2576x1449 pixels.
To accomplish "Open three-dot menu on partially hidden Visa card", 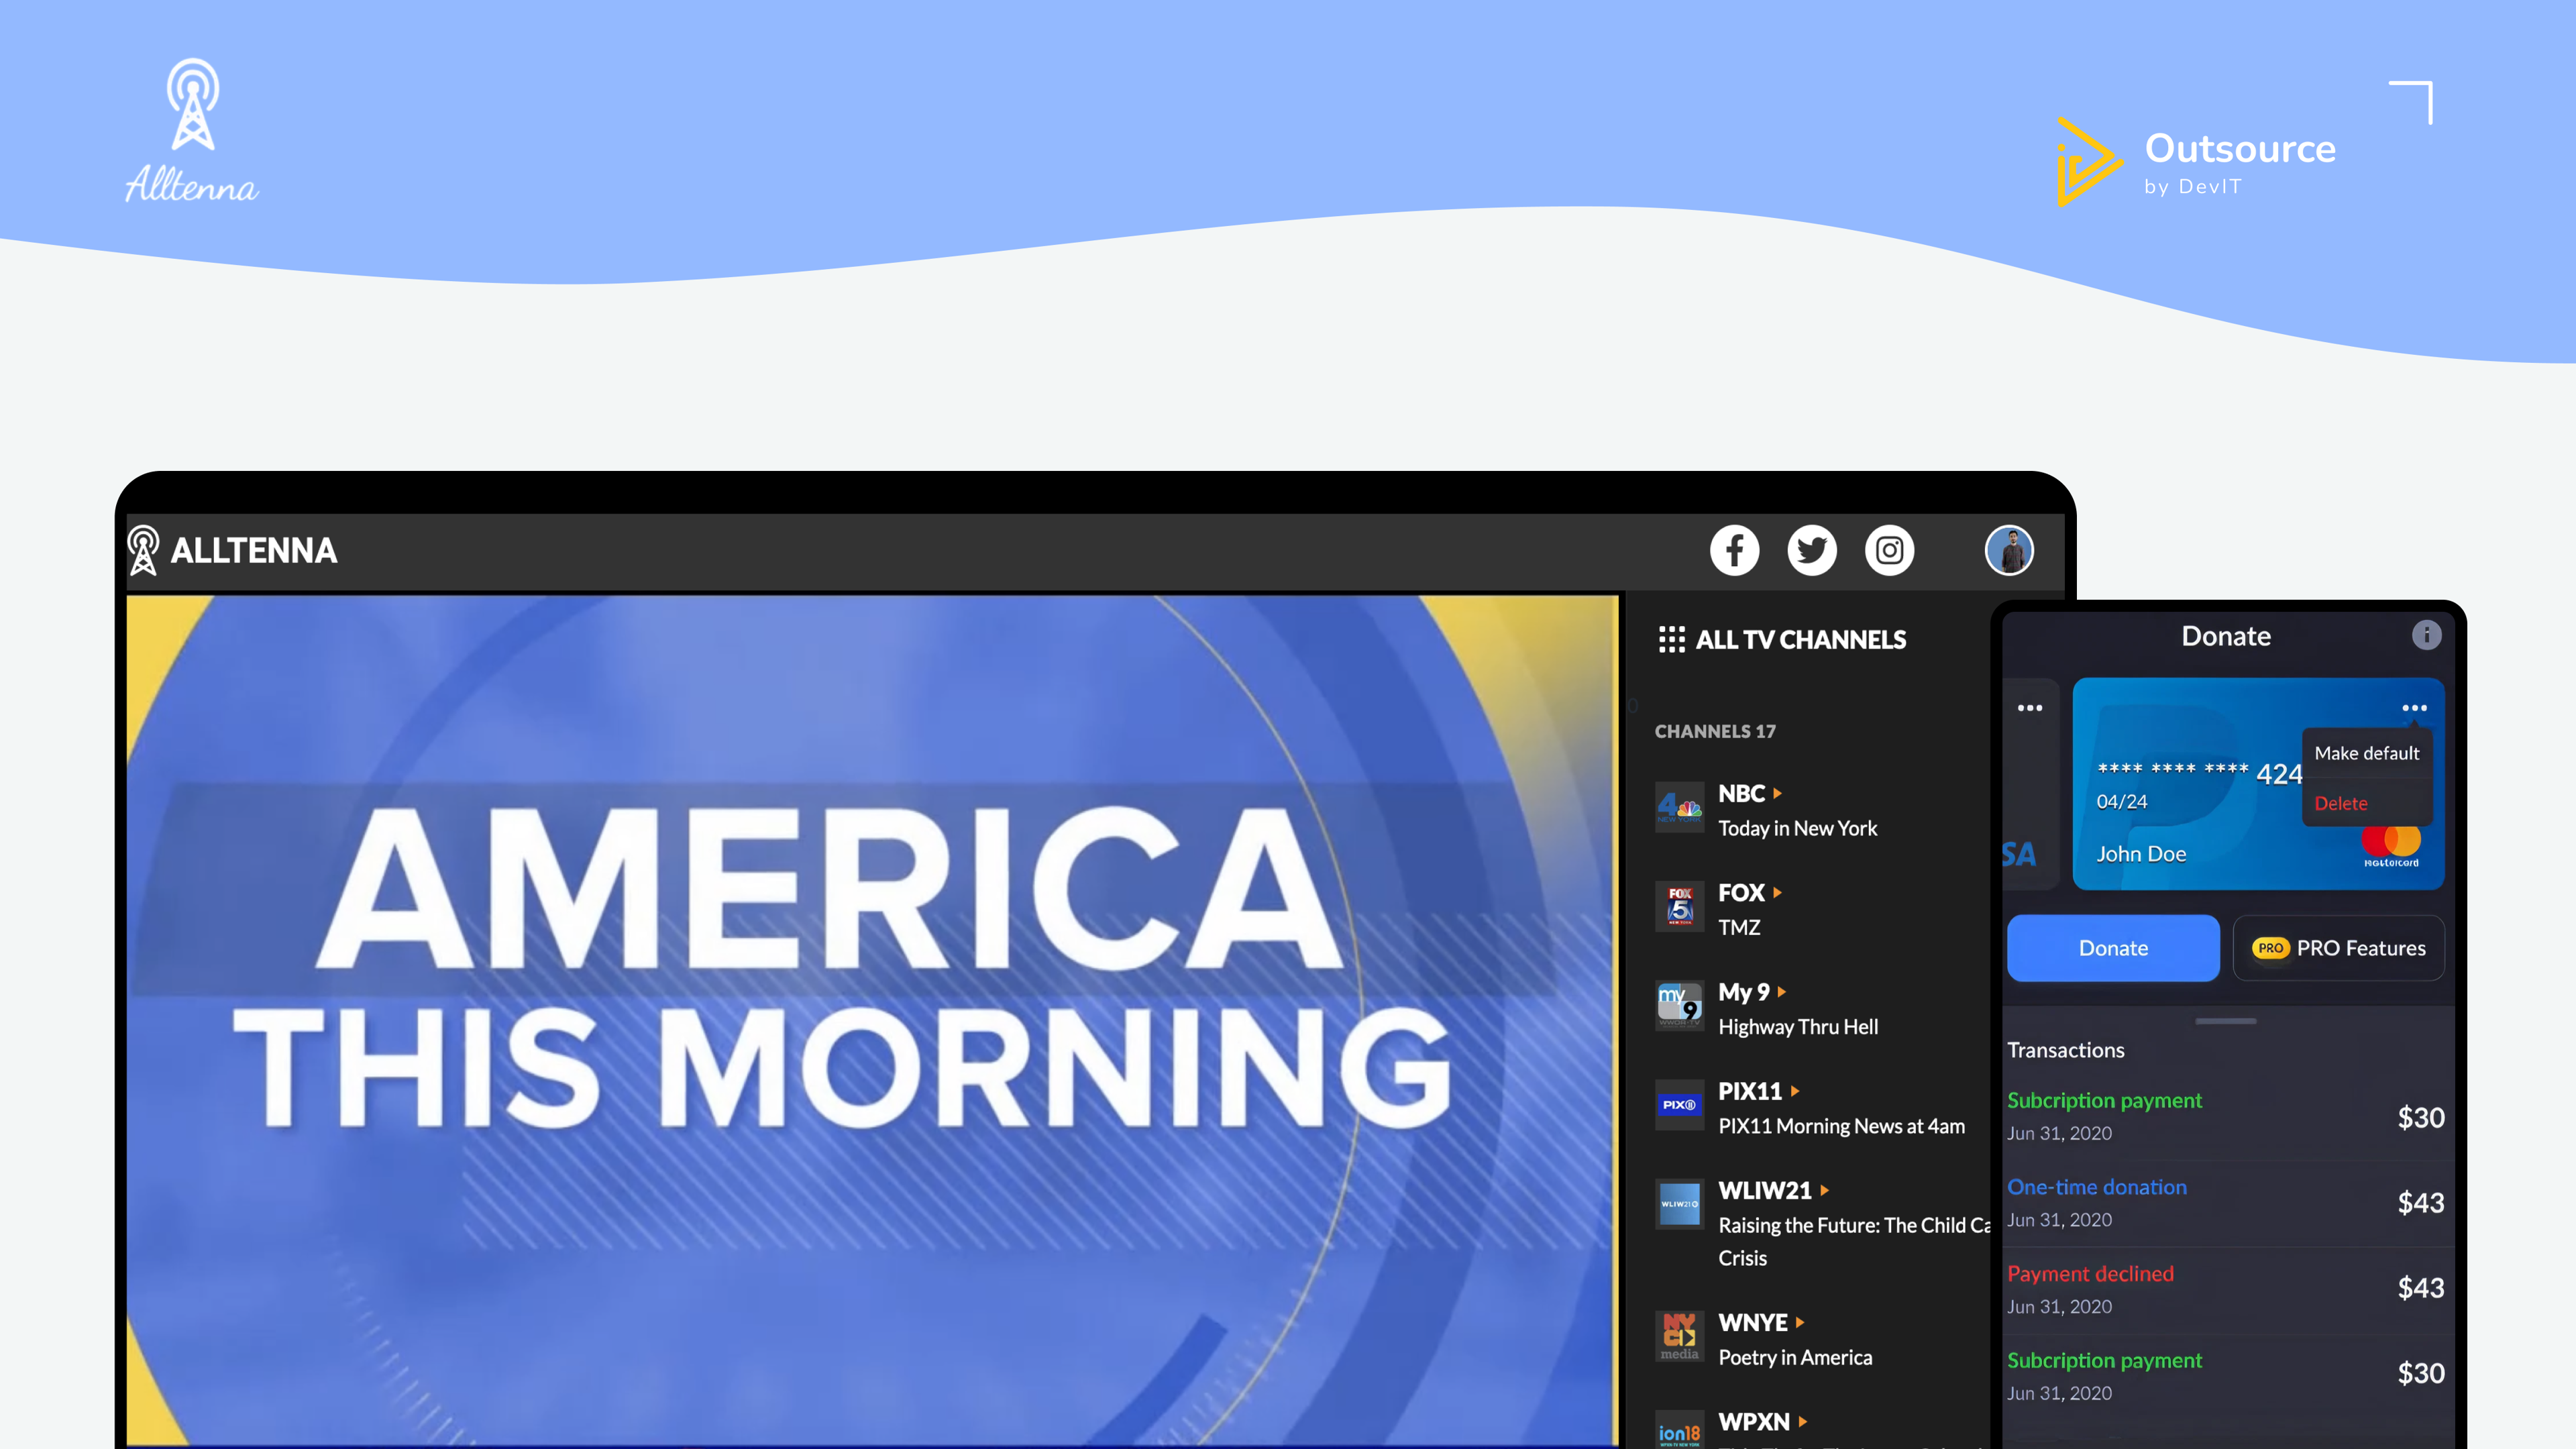I will coord(2029,708).
